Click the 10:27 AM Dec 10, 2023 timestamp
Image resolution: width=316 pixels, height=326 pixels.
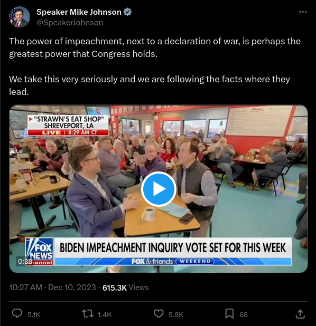tap(52, 287)
